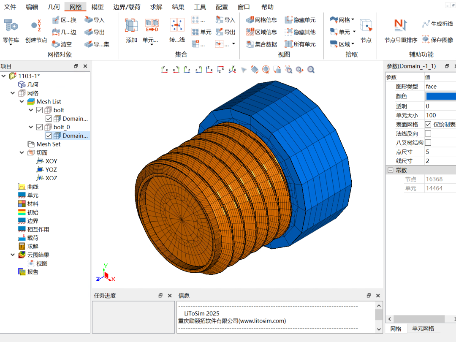Click 导出 in the 集合 group
Viewport: 456px width, 342px height.
[225, 32]
